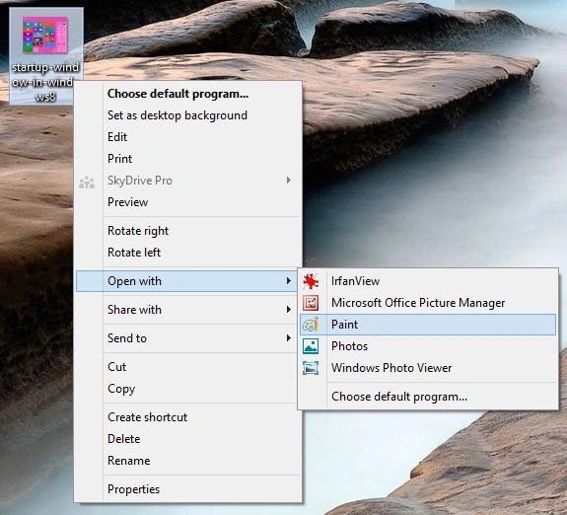Open the image with Photos
The width and height of the screenshot is (567, 515).
[x=428, y=346]
